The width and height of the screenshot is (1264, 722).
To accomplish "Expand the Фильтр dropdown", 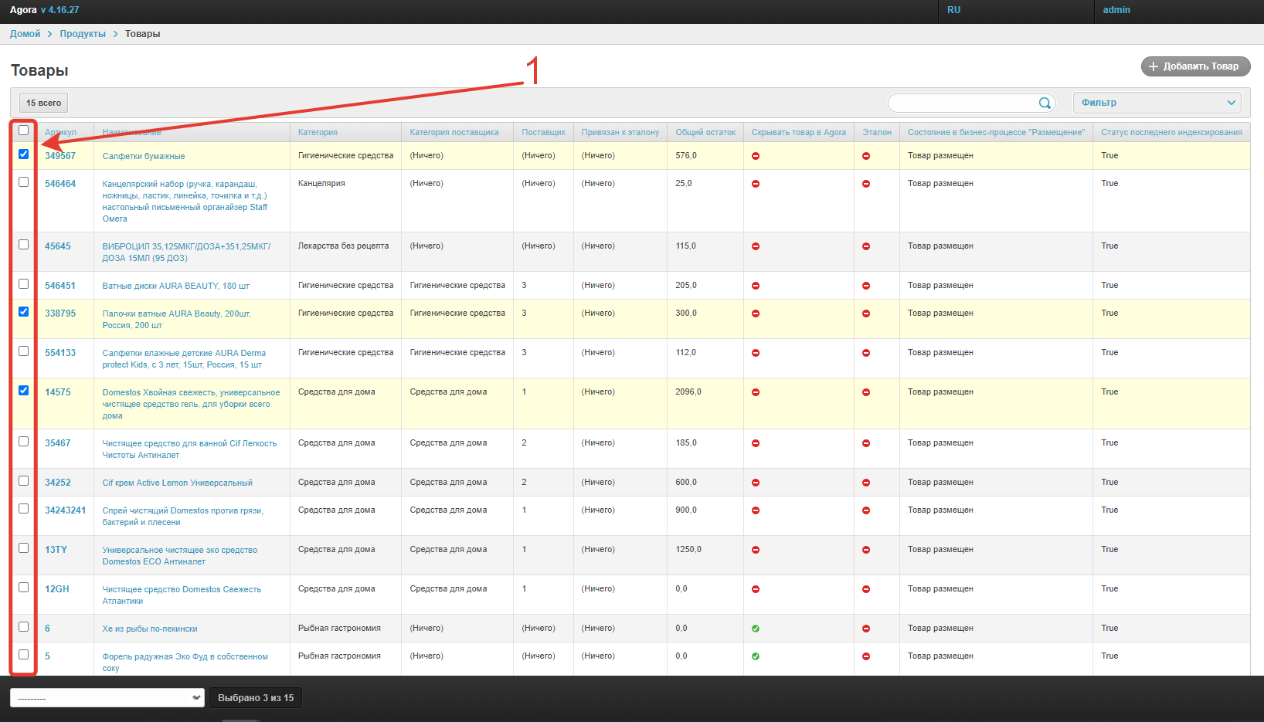I will tap(1157, 103).
